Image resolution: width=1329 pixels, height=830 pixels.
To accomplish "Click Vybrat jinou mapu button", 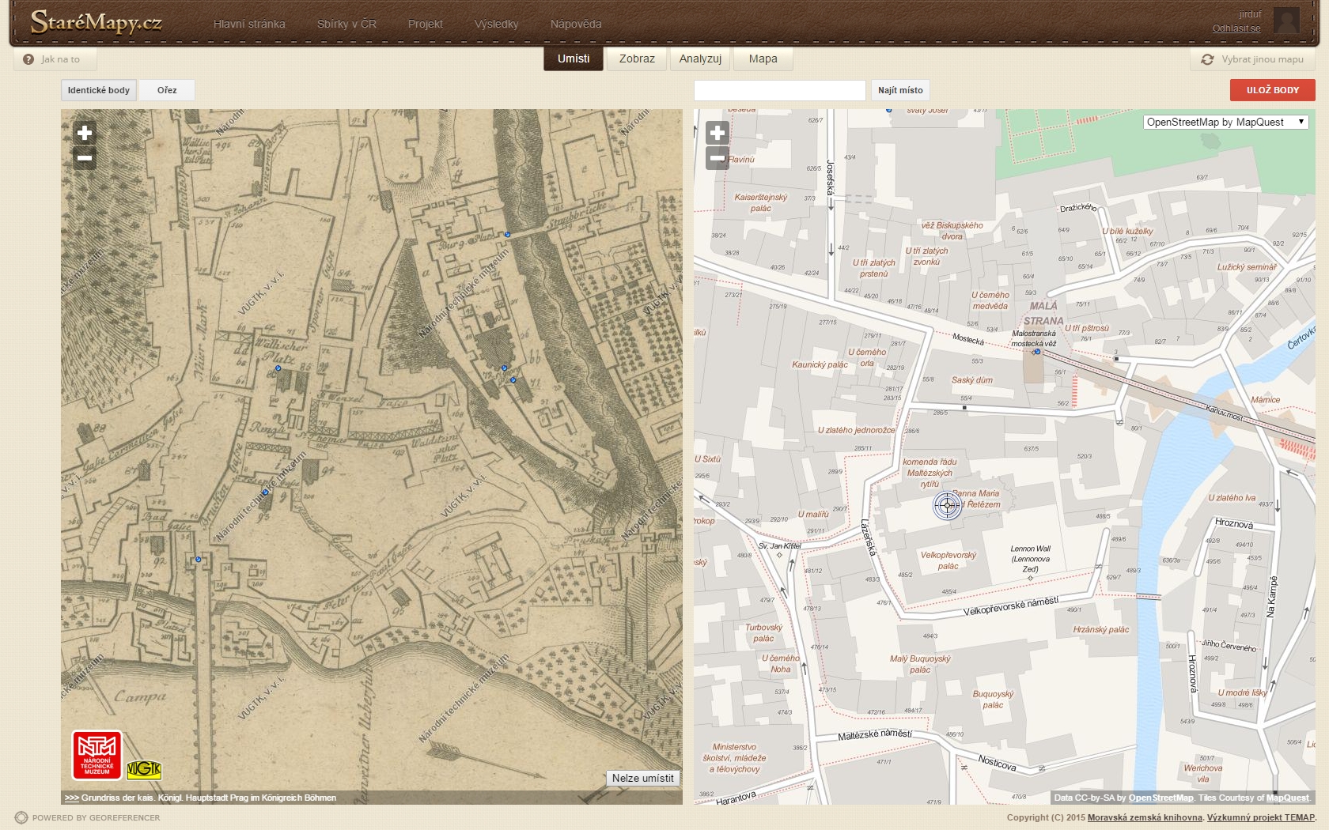I will click(1253, 59).
